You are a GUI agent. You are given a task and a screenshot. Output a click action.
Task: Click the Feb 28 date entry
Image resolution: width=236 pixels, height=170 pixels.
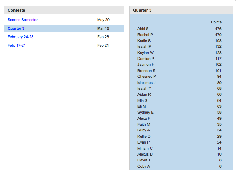103,37
